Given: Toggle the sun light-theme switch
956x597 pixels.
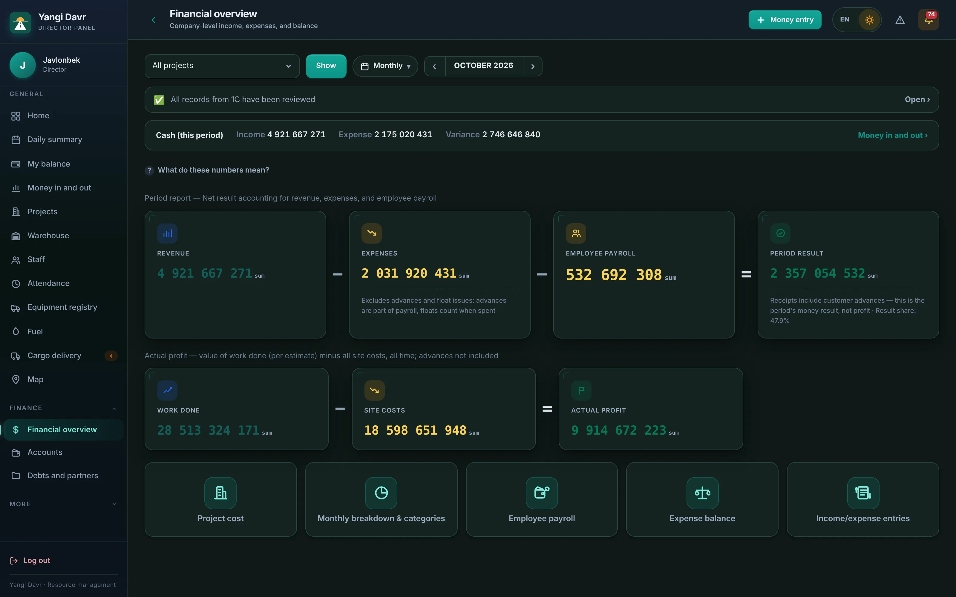Looking at the screenshot, I should (869, 20).
